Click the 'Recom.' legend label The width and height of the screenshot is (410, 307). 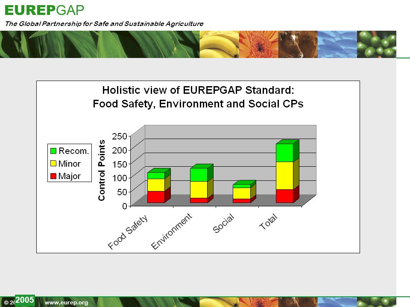point(74,151)
